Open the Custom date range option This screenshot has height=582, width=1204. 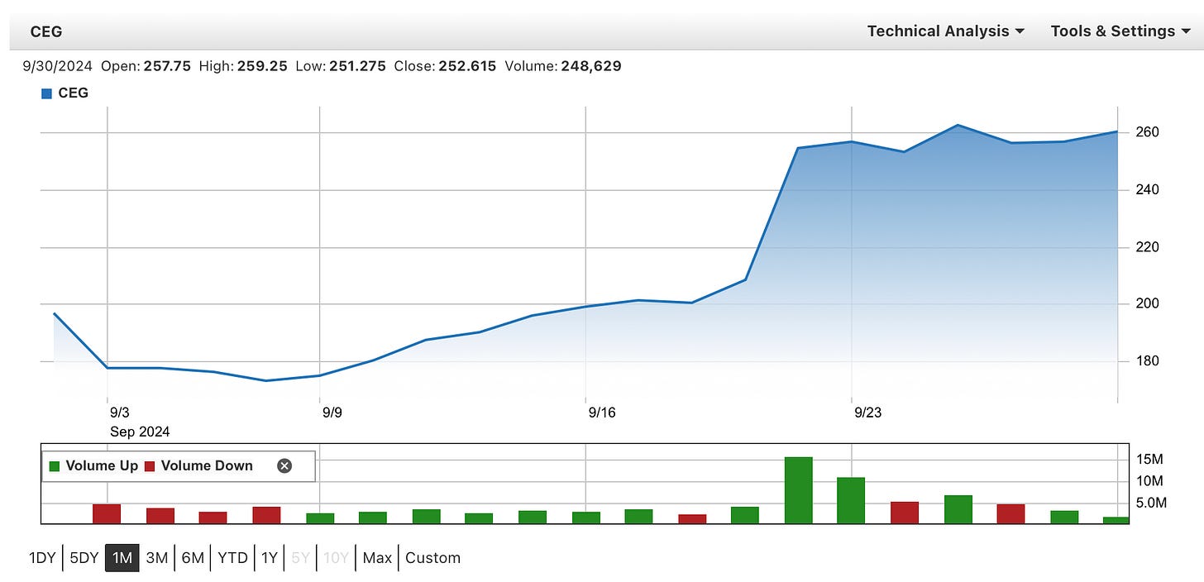click(432, 558)
